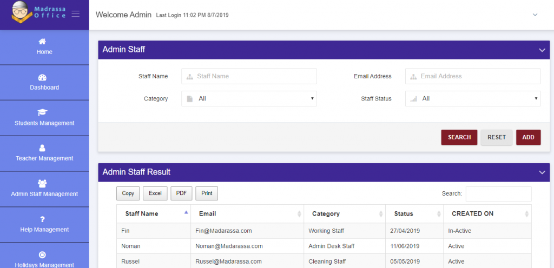The height and width of the screenshot is (268, 554).
Task: Collapse the Admin Staff Result panel
Action: [x=542, y=172]
